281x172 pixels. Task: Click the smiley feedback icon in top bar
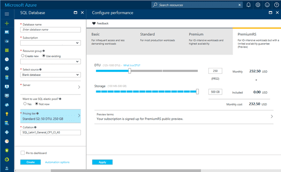pyautogui.click(x=267, y=5)
